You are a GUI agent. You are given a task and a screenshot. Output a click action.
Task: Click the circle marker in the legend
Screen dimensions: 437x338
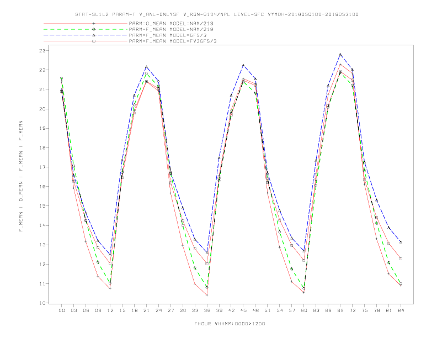click(94, 29)
